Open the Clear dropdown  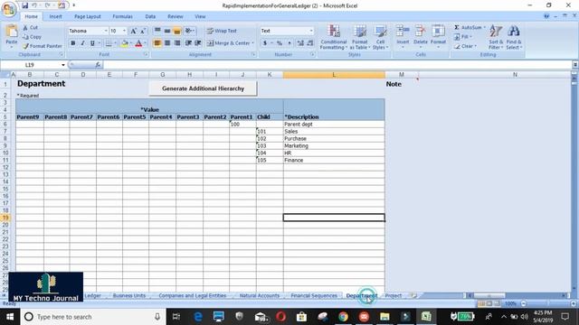point(465,46)
